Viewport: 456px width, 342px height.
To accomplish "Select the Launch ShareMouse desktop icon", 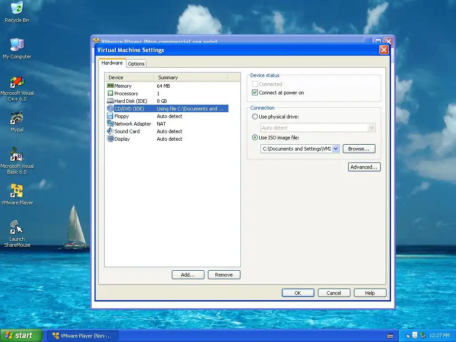I will [x=17, y=233].
